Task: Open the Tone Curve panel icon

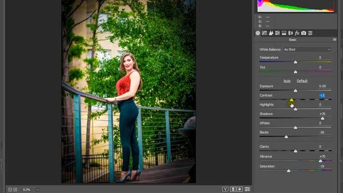Action: [x=264, y=33]
